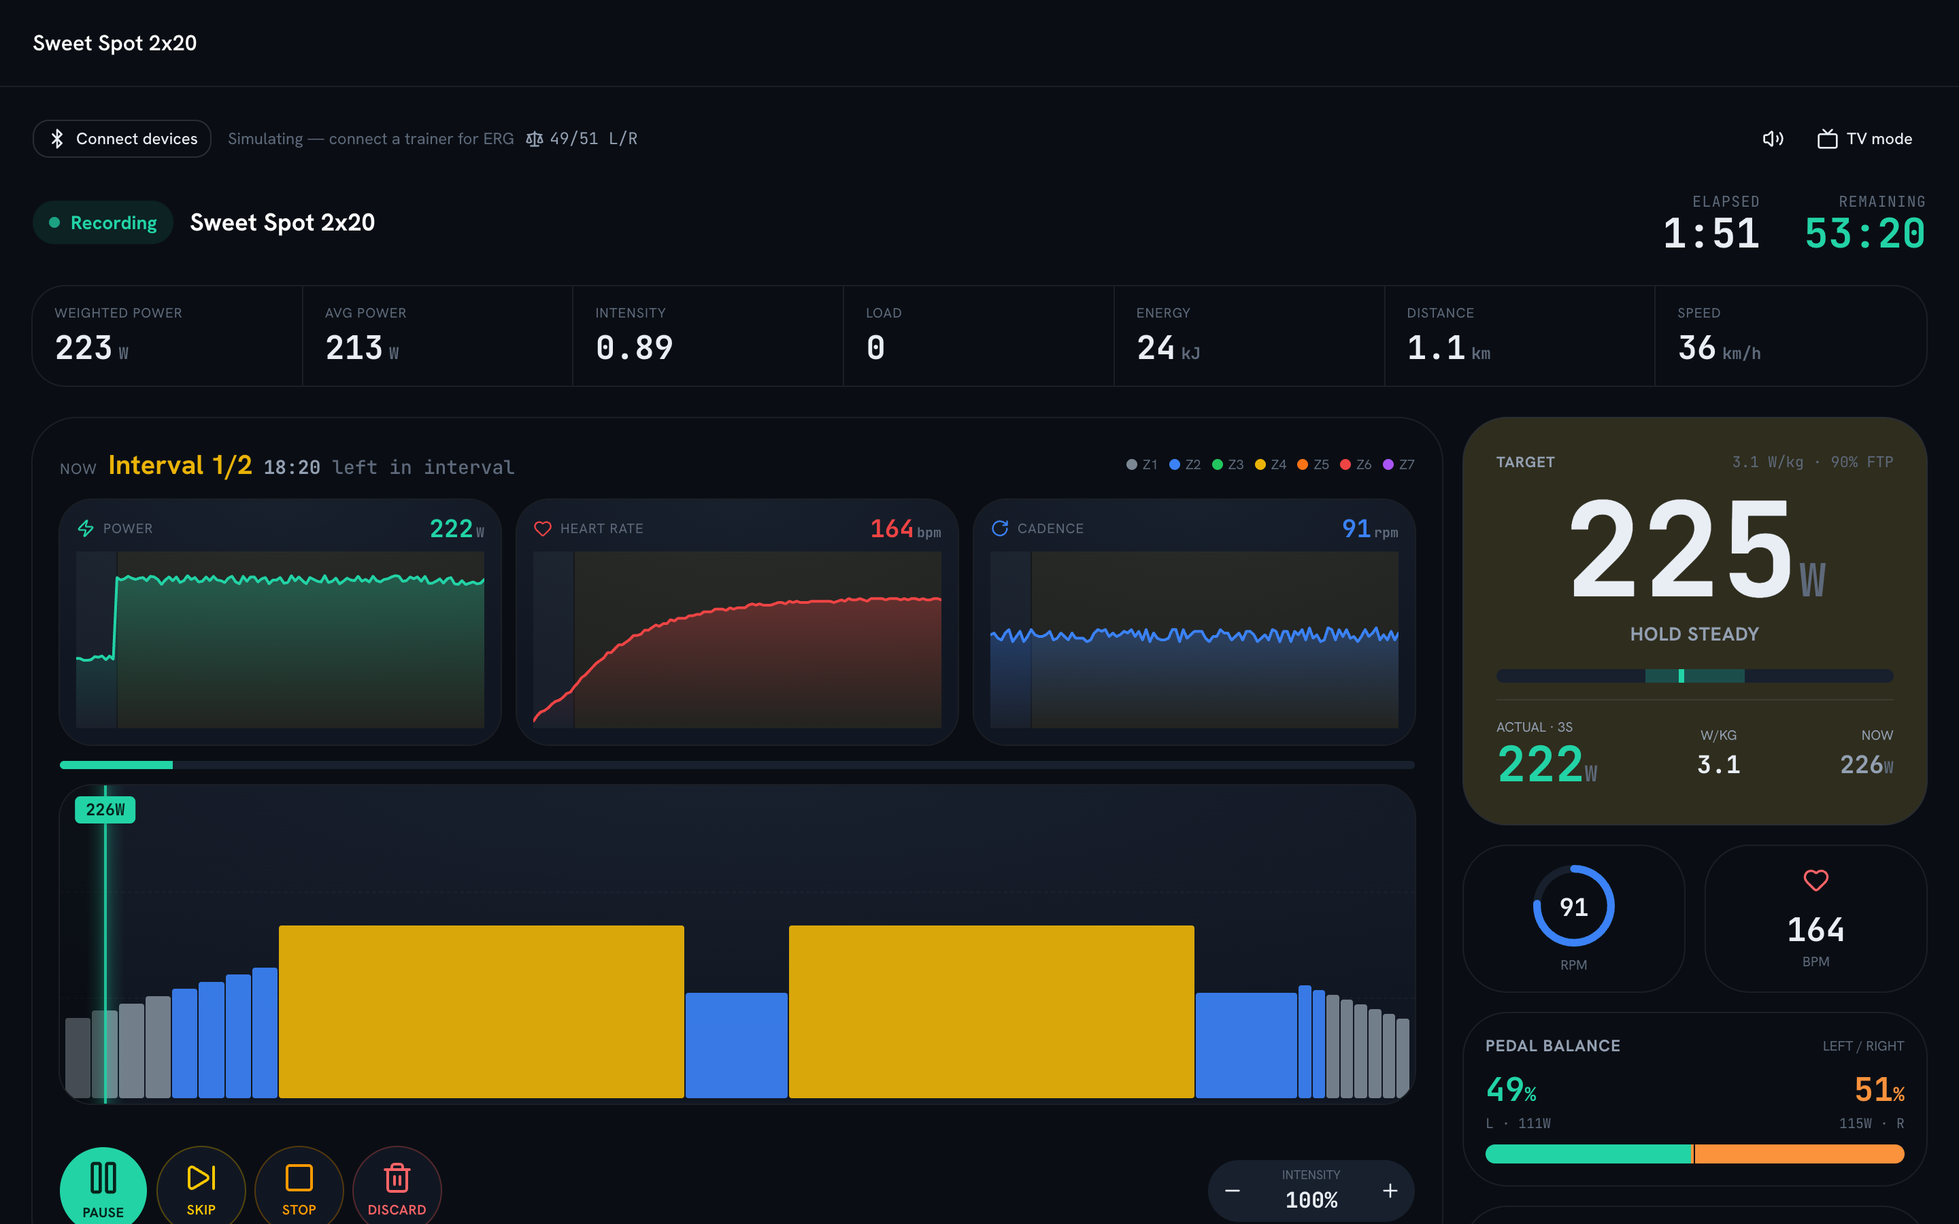Screen dimensions: 1959x1224
Task: Open Connect devices
Action: click(122, 139)
